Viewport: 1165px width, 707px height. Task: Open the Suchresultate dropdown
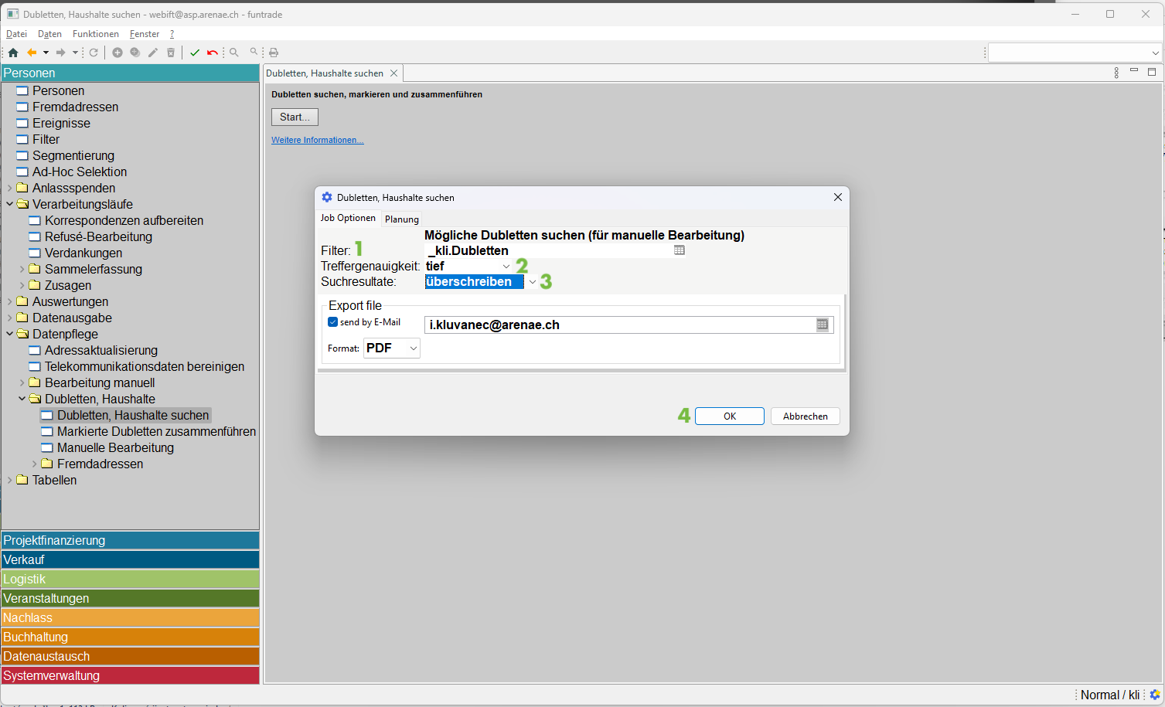(x=532, y=282)
